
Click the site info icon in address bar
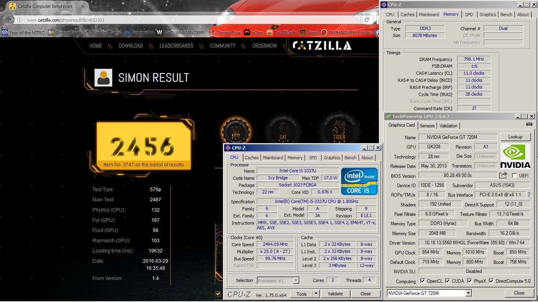tap(20, 20)
